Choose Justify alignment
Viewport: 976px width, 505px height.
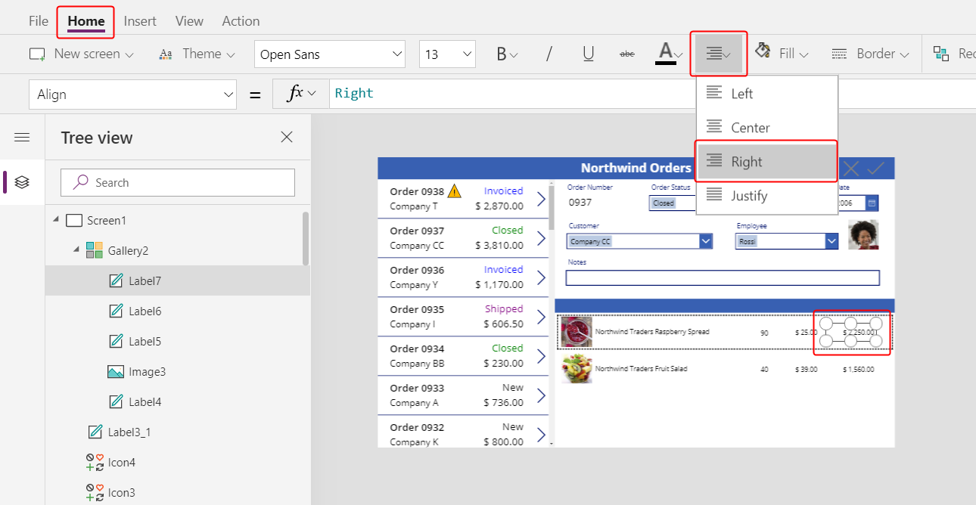[767, 196]
